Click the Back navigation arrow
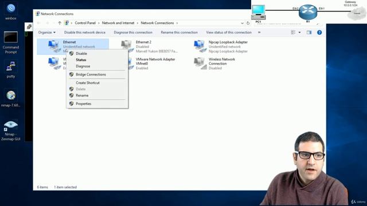The image size is (367, 206). [39, 23]
